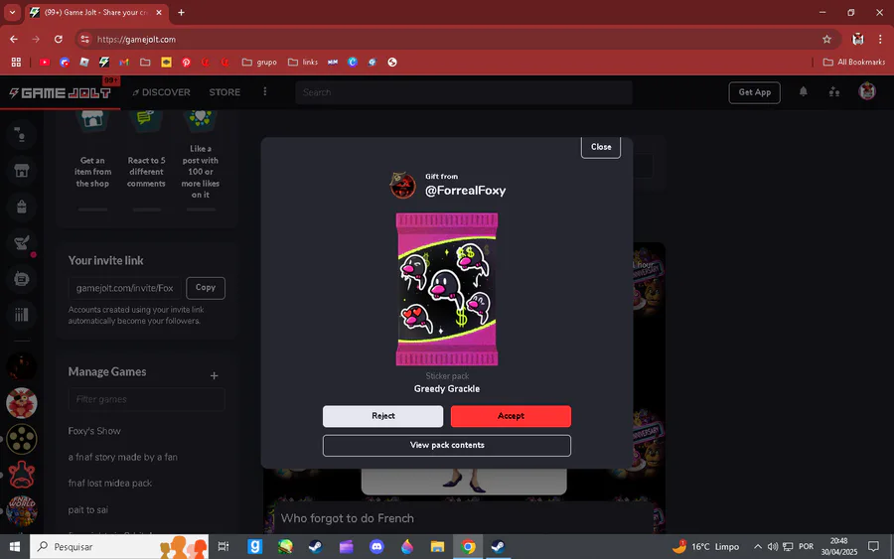
Task: Open the film reel community icon in sidebar
Action: click(x=22, y=439)
